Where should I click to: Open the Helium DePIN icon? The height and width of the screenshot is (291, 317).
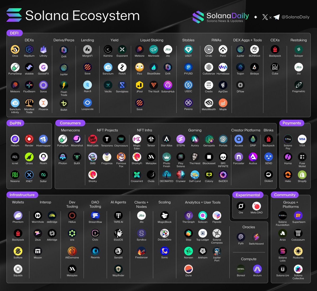pyautogui.click(x=15, y=139)
